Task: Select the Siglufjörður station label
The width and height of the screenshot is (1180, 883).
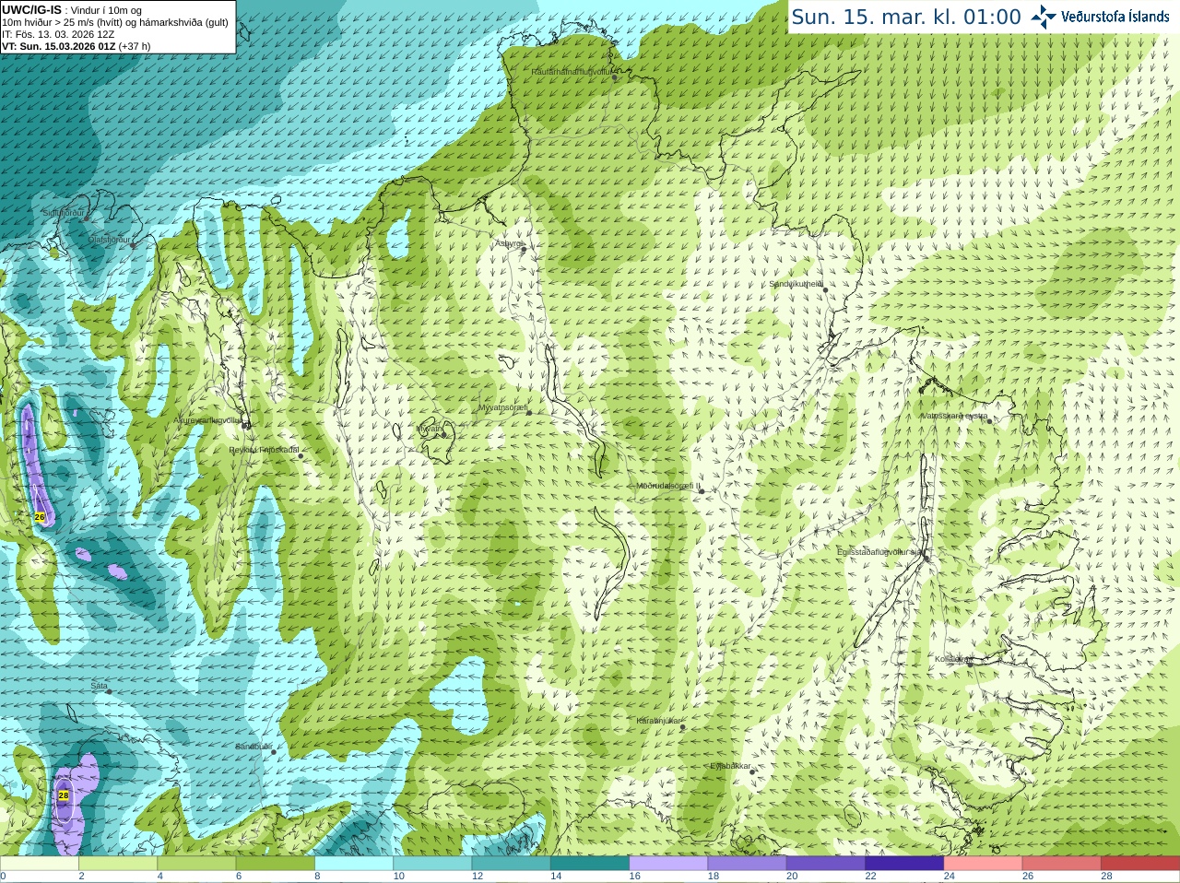Action: click(x=64, y=213)
